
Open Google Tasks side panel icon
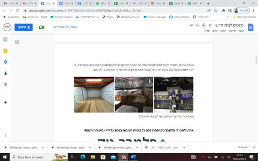point(6,62)
